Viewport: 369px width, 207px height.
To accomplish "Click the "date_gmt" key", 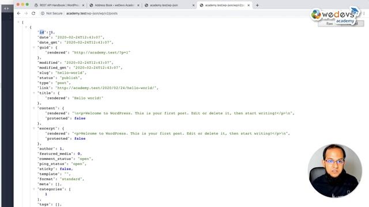I will (48, 43).
